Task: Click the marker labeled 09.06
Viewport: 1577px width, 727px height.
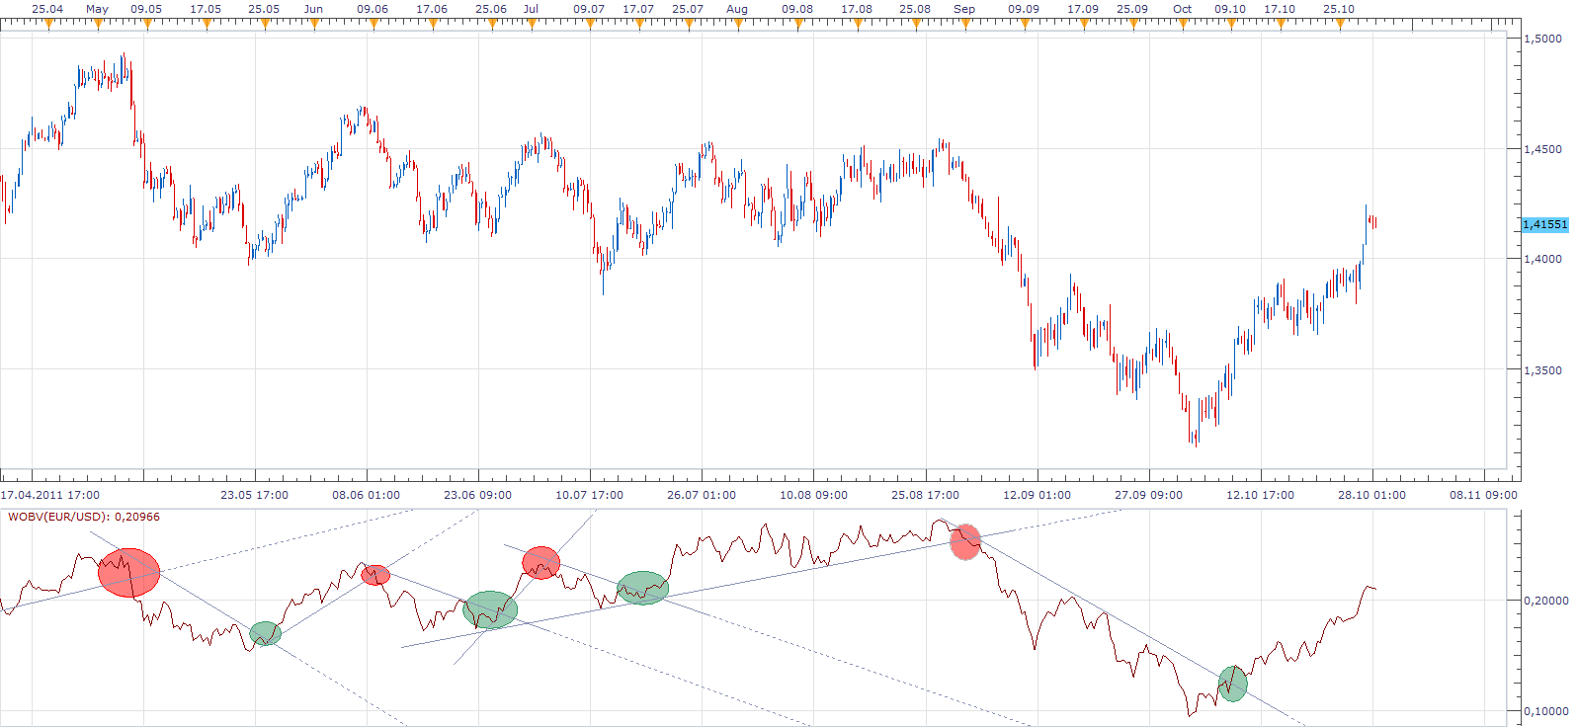Action: coord(373,25)
